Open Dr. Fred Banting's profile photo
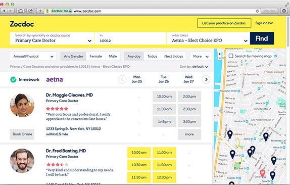290x185 pixels. coord(22,161)
